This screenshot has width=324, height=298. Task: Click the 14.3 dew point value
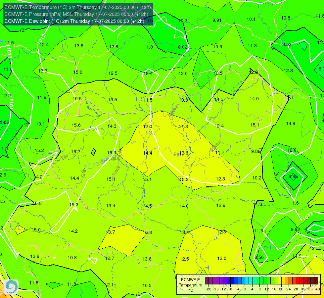click(x=112, y=126)
